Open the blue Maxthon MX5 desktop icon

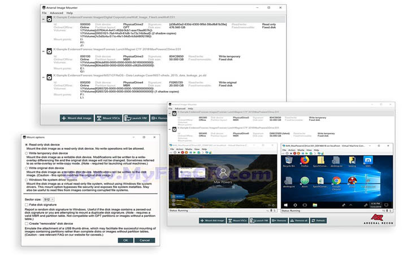[x=368, y=160]
